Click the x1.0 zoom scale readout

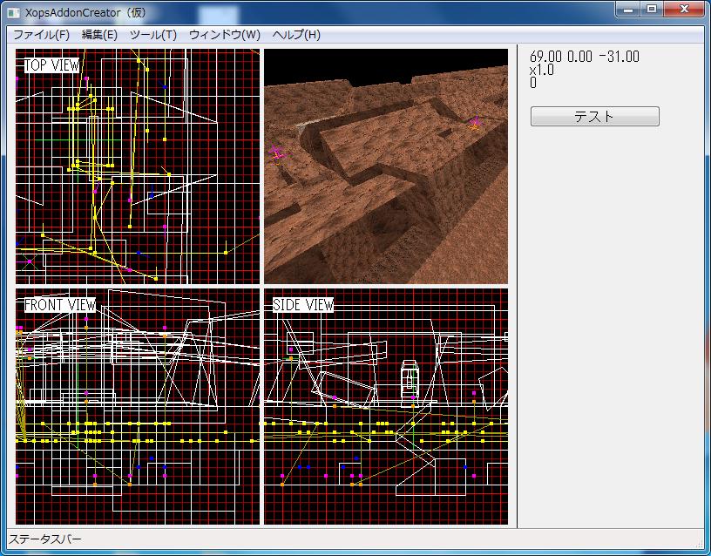tap(542, 71)
